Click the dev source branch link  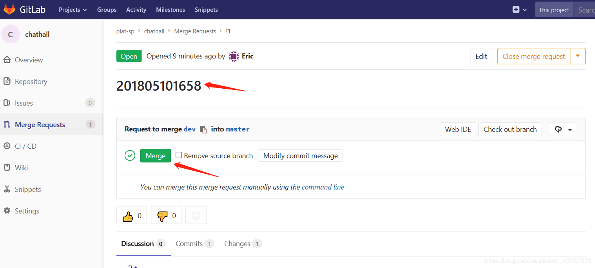(x=190, y=129)
